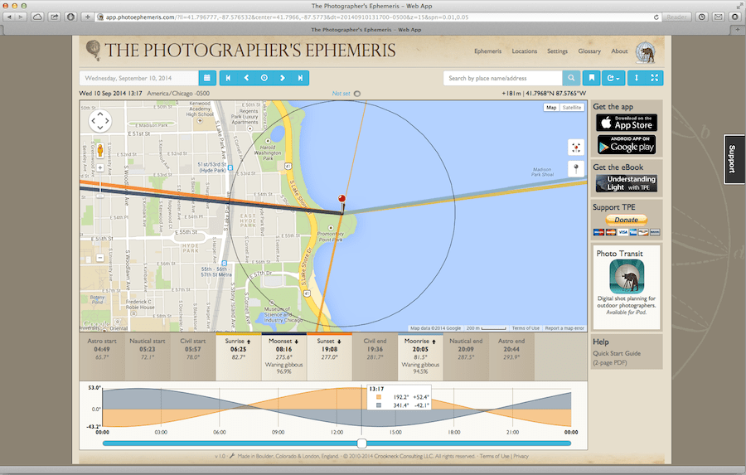This screenshot has height=475, width=746.
Task: Center map on red pin icon
Action: pos(576,147)
